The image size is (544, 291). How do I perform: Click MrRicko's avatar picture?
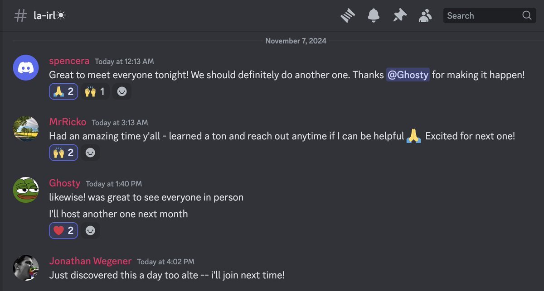[25, 129]
